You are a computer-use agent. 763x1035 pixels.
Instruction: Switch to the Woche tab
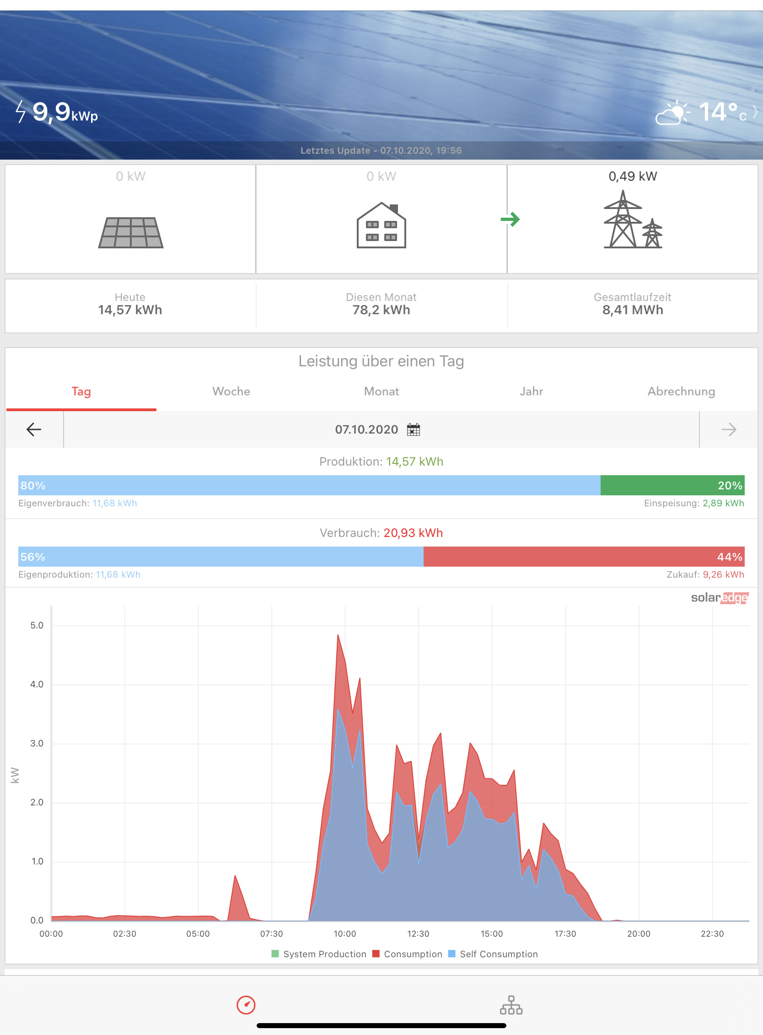(231, 391)
